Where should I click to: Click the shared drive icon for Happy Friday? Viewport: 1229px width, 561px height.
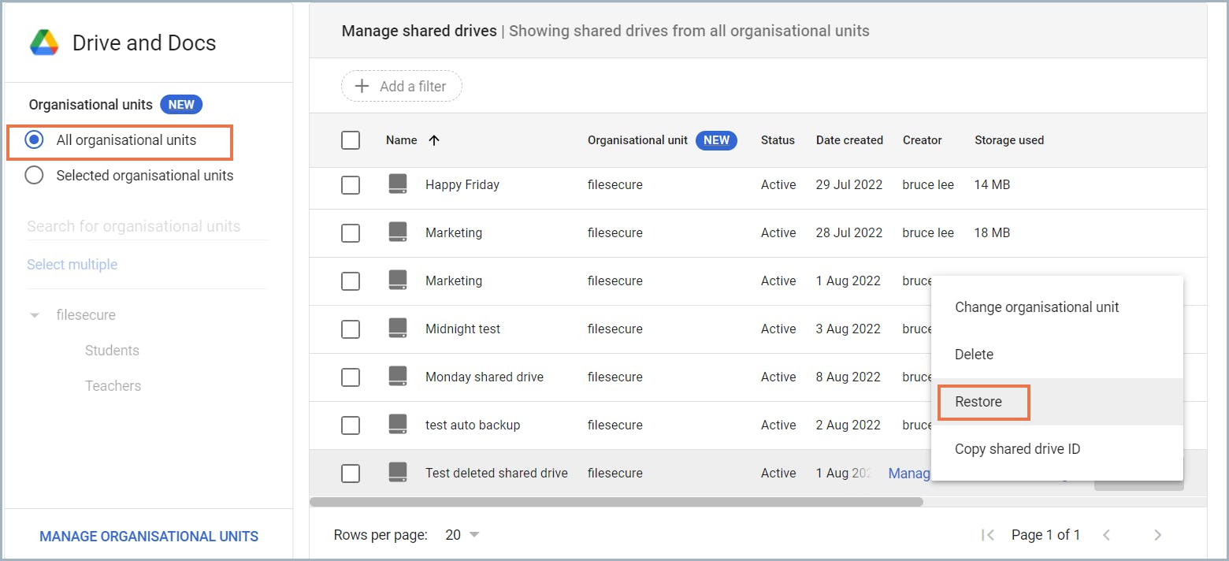click(x=398, y=184)
